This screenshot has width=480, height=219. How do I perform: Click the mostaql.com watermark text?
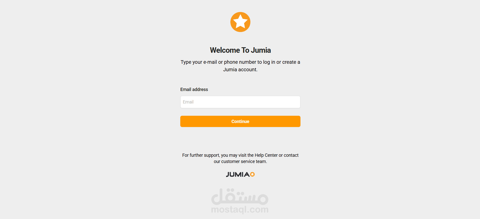click(x=240, y=209)
